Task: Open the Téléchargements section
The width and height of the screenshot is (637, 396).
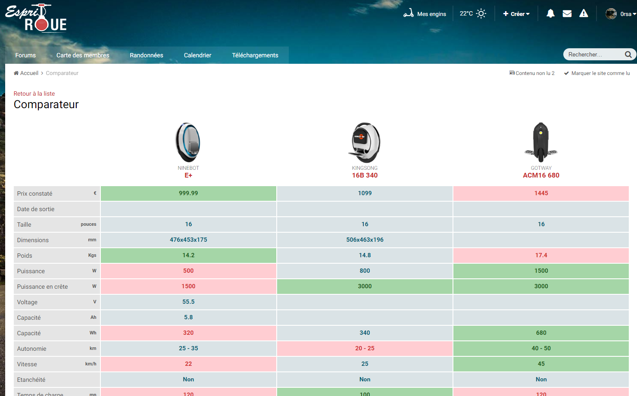Action: coord(255,55)
